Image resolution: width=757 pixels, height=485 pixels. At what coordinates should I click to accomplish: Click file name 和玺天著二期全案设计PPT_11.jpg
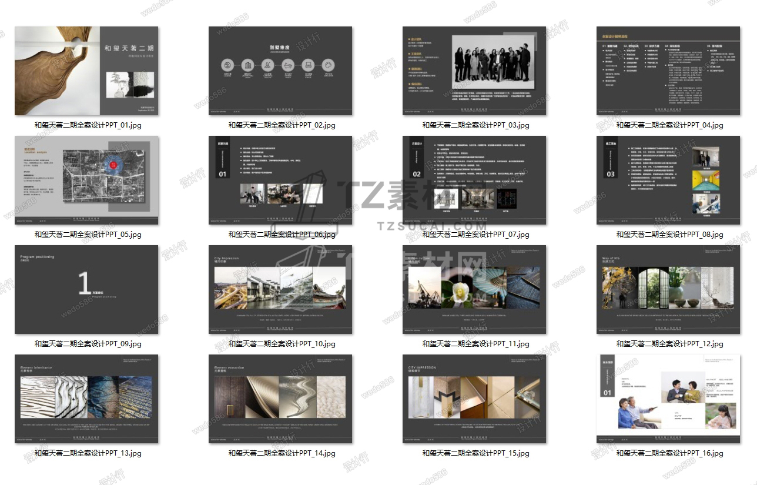click(476, 344)
